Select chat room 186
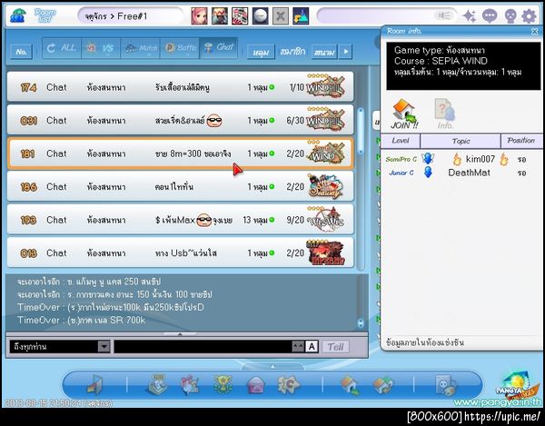Viewport: 545px width, 426px height. coord(181,186)
